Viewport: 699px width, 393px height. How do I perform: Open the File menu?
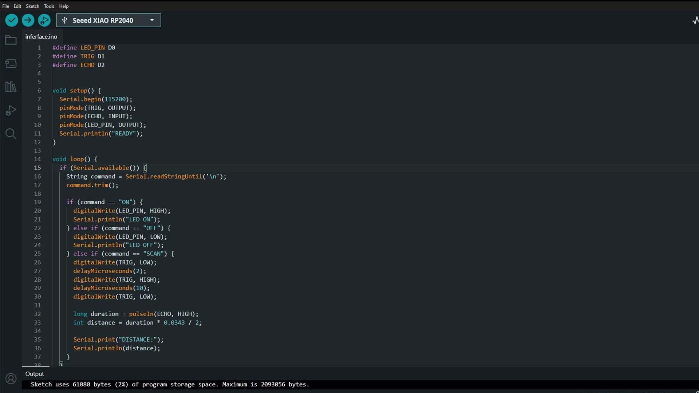click(6, 6)
